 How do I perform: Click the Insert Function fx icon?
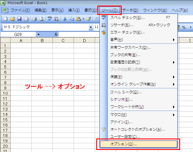pyautogui.click(x=56, y=34)
